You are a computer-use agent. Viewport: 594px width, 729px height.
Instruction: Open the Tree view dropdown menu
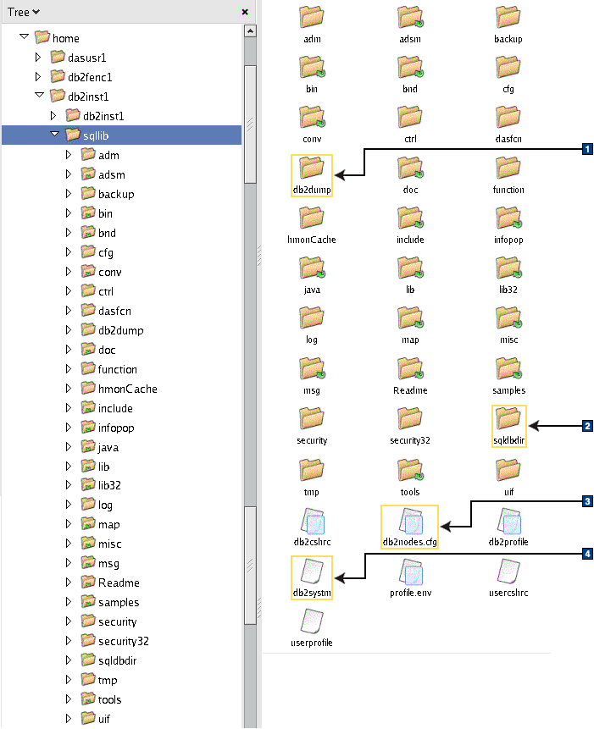tap(23, 12)
